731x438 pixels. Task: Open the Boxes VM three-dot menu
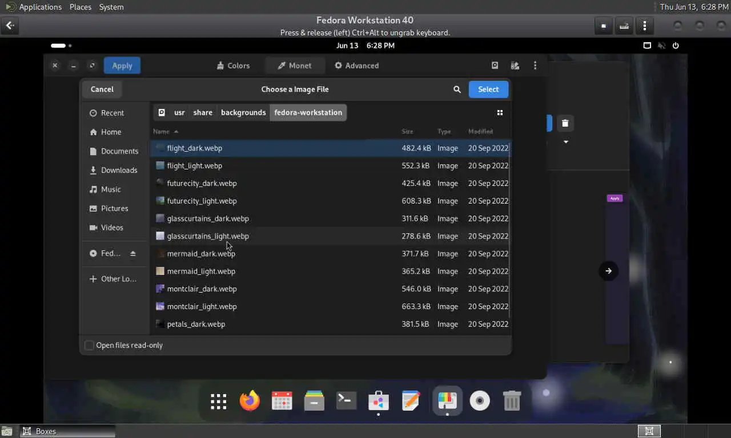coord(645,26)
